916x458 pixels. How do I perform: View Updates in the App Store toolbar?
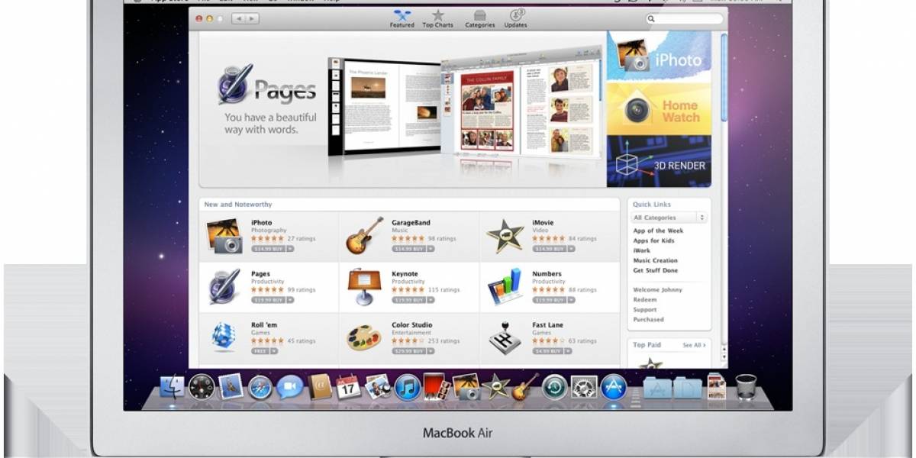pos(516,19)
